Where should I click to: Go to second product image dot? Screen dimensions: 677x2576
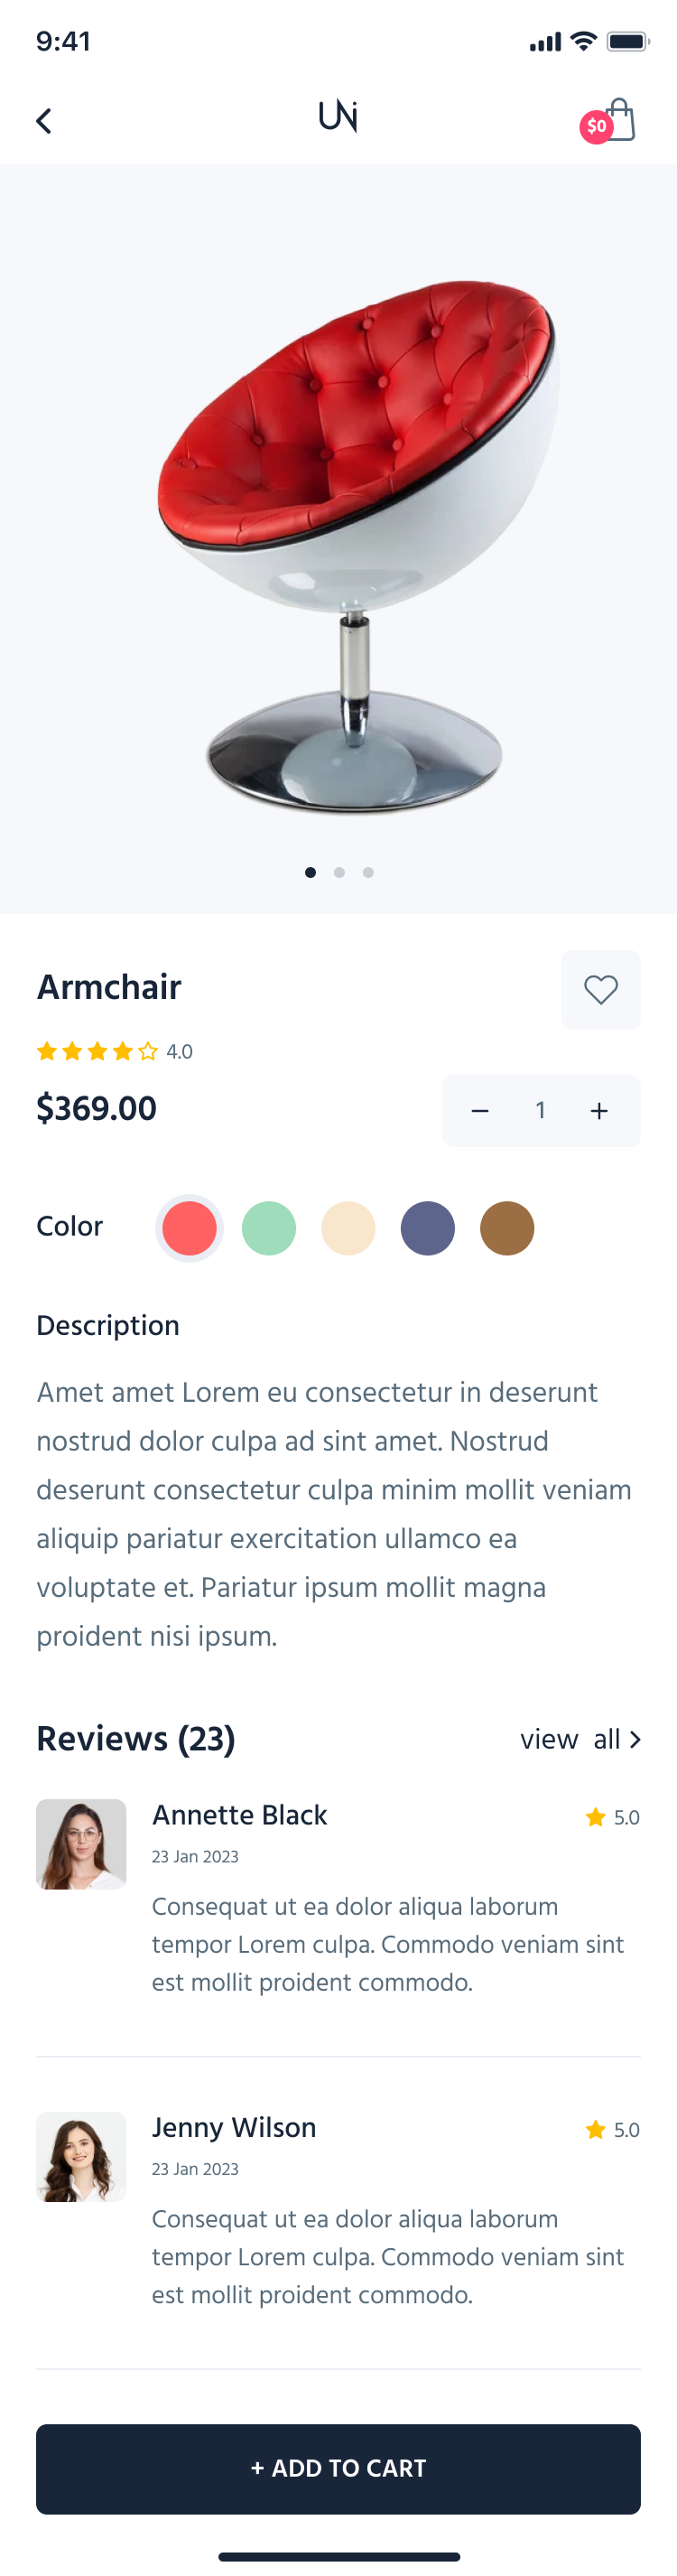(x=340, y=872)
